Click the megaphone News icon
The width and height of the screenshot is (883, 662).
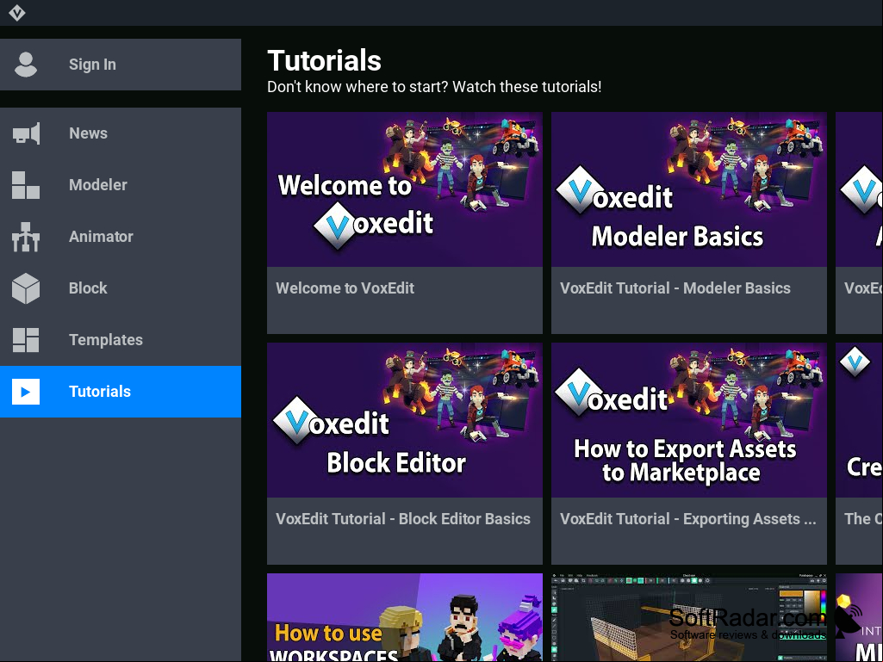[x=26, y=133]
